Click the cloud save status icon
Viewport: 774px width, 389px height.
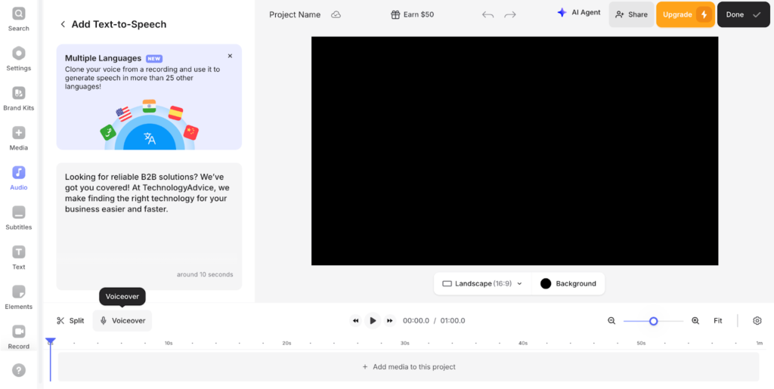point(336,15)
